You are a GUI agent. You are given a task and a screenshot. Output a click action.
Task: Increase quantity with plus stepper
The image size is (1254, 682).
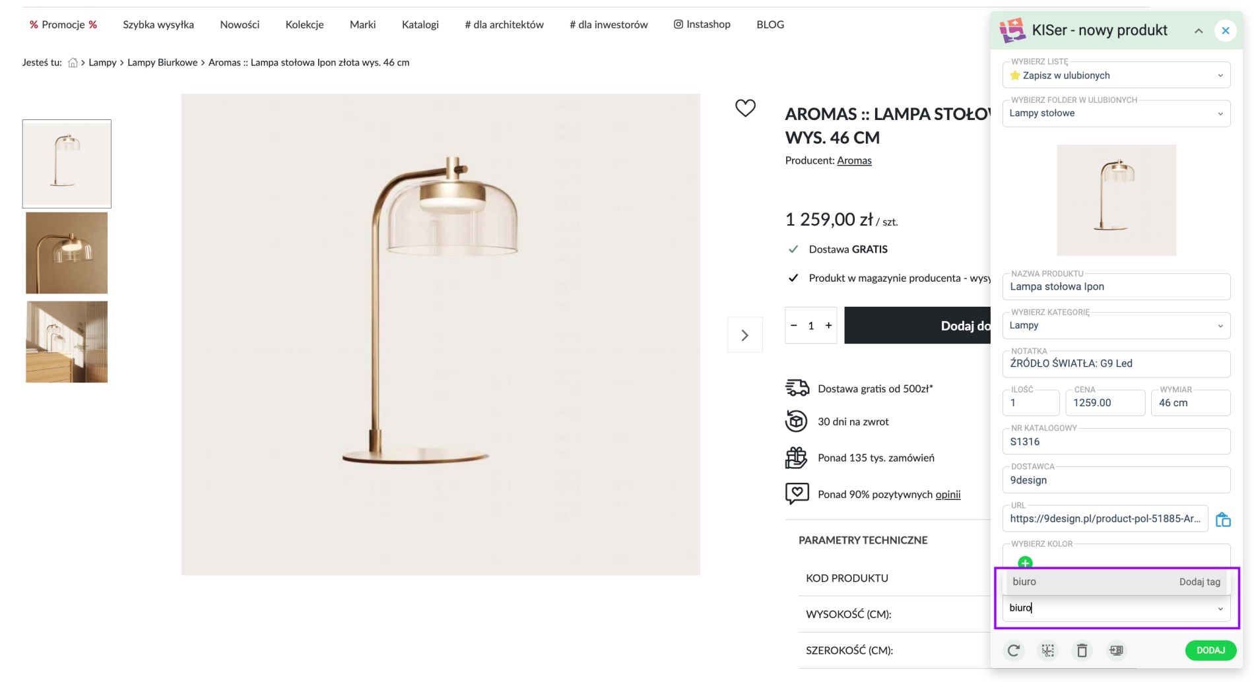828,325
